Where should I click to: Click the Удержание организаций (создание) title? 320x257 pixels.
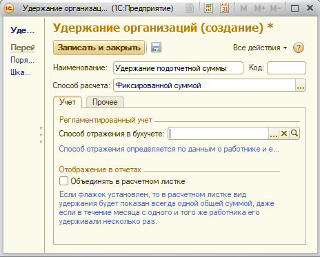tap(163, 28)
